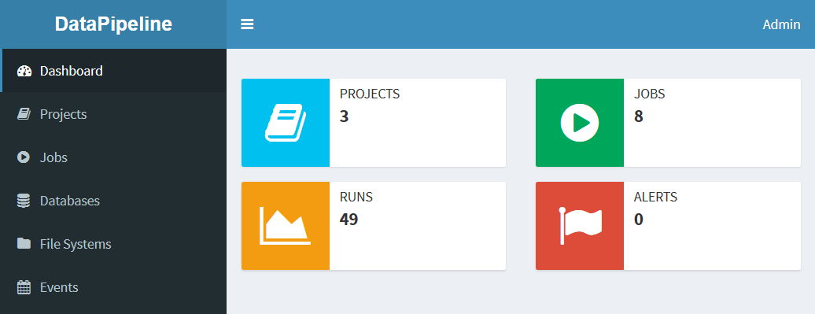
Task: Click the runs count value 49
Action: 348,220
